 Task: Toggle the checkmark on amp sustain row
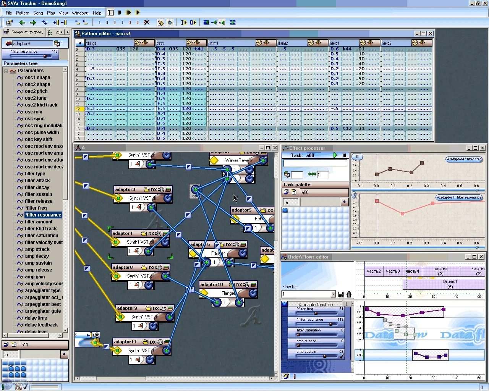click(342, 356)
